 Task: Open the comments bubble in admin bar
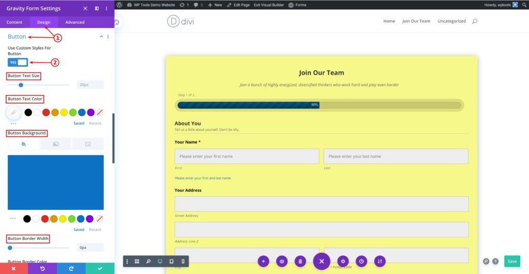[x=198, y=5]
